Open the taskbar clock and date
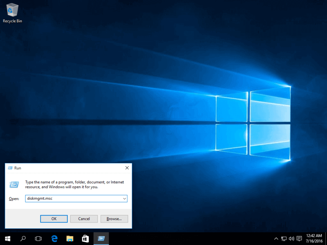 (314, 238)
